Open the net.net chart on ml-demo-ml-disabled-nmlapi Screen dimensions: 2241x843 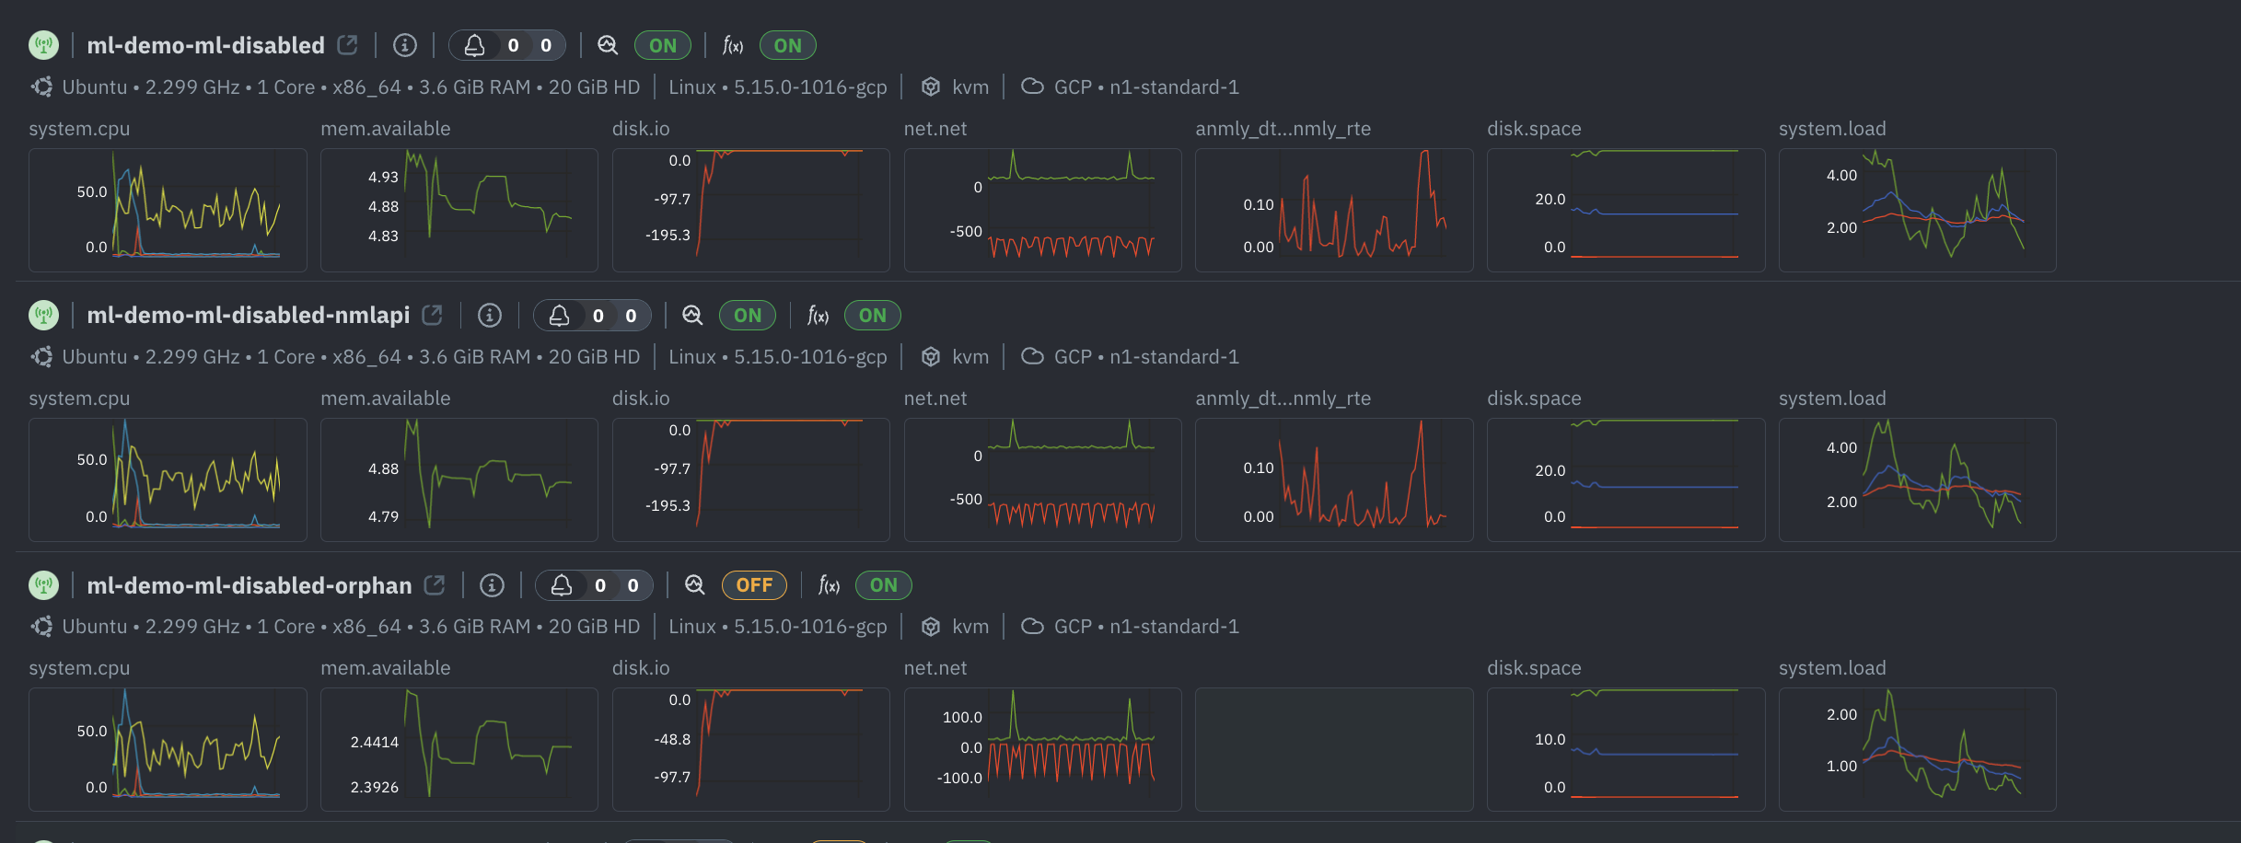tap(1042, 479)
